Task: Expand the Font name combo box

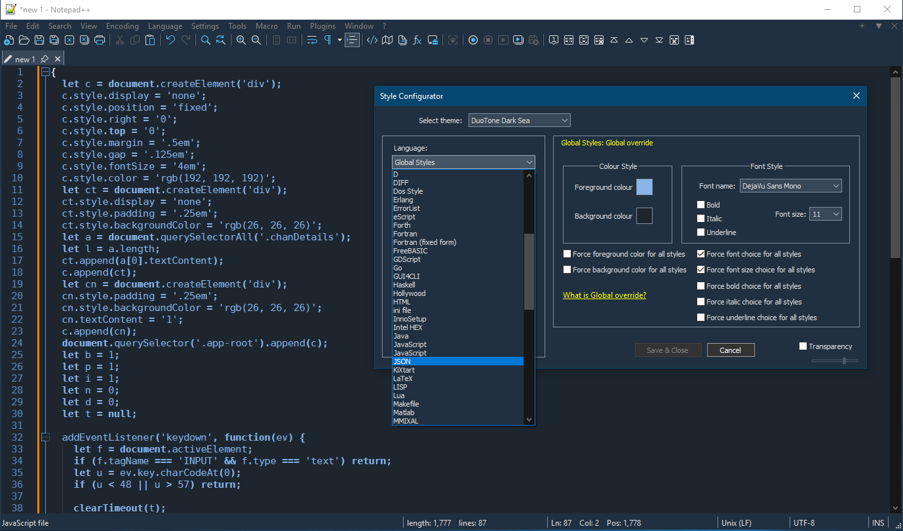Action: coord(790,187)
